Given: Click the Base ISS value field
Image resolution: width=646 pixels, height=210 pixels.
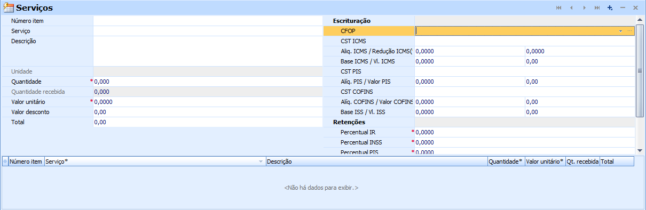Looking at the screenshot, I should point(469,112).
